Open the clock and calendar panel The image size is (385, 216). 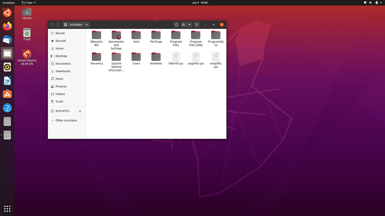(200, 3)
